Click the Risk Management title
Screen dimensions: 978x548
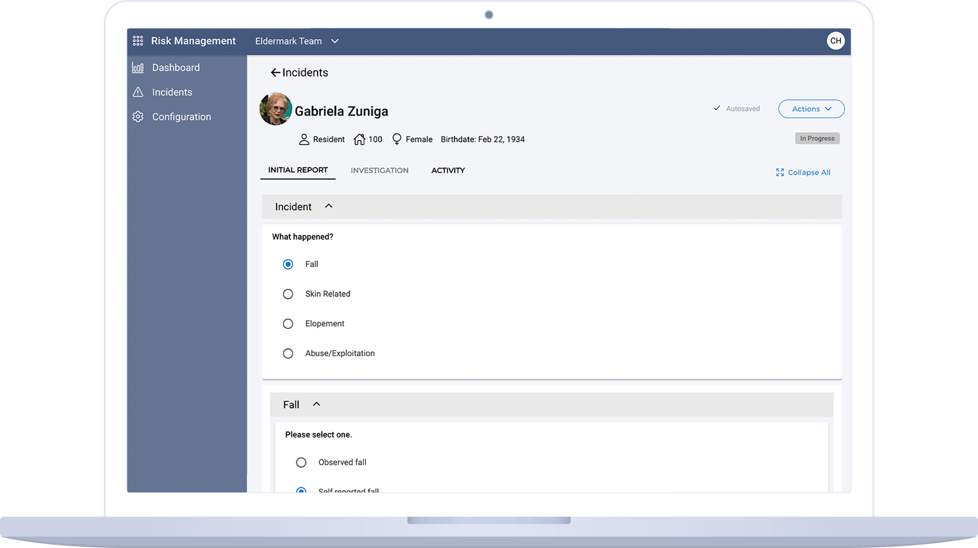[x=194, y=41]
